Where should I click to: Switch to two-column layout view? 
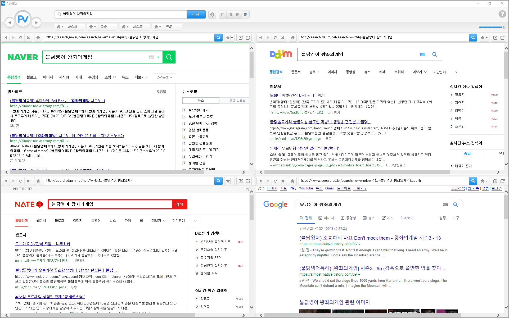(x=230, y=15)
